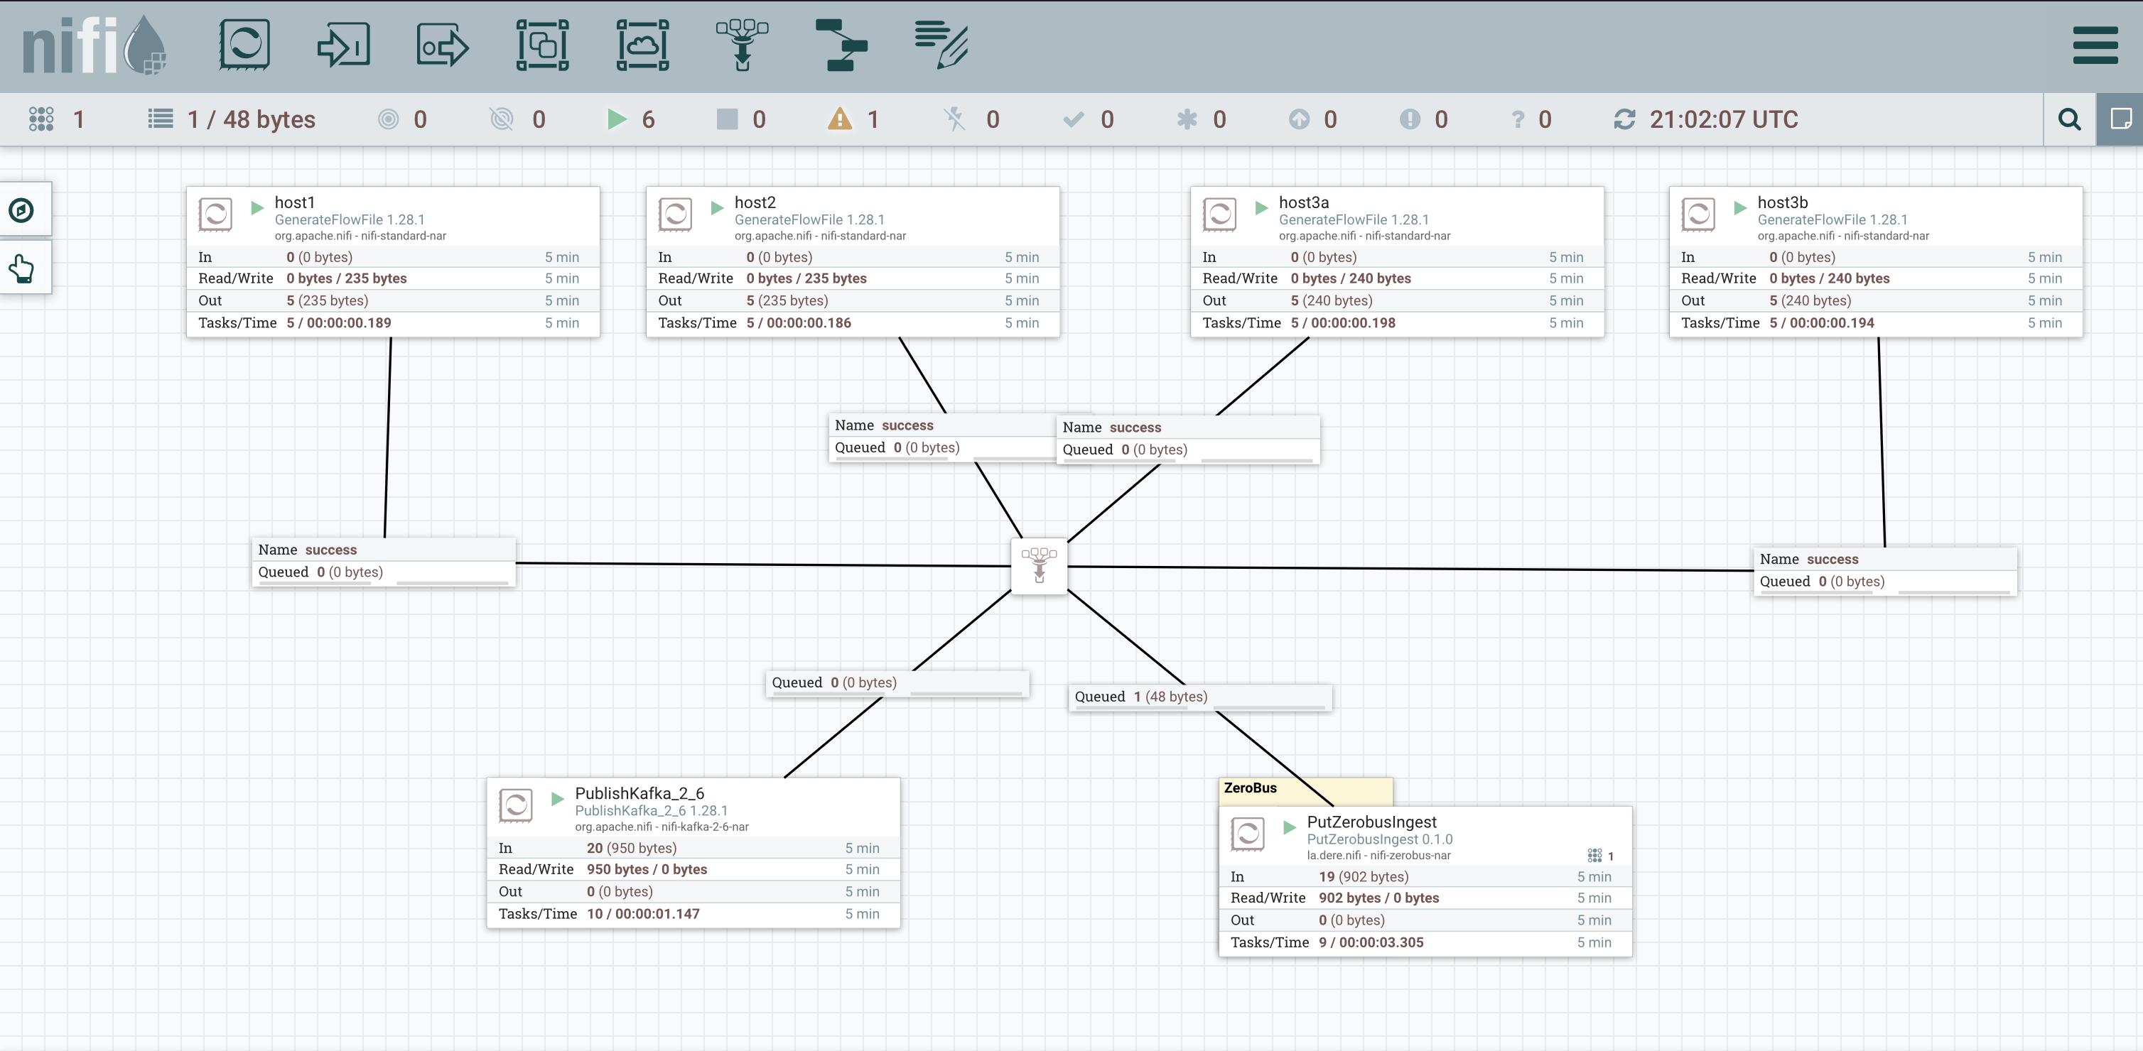Select the ZeroBus label
2143x1051 pixels.
click(1305, 791)
